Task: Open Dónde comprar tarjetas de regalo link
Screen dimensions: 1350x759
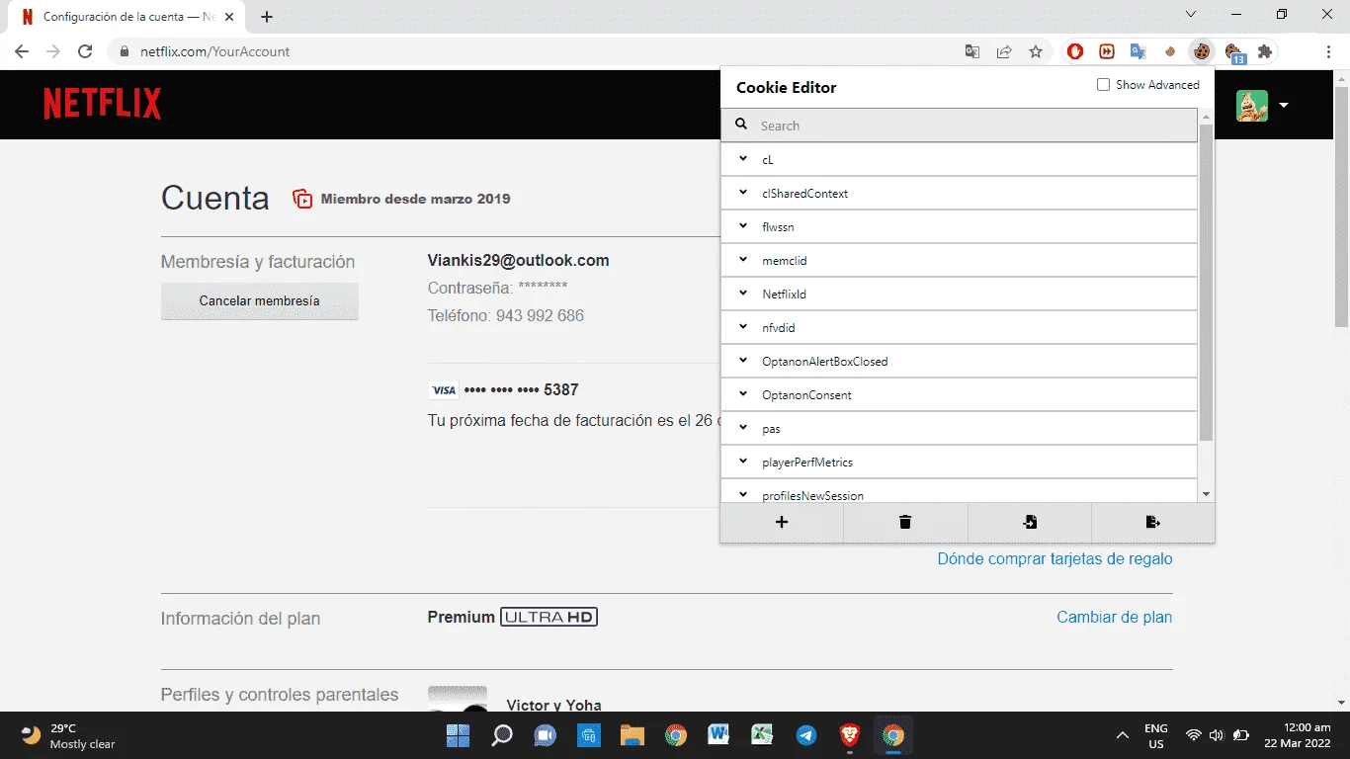Action: coord(1055,558)
